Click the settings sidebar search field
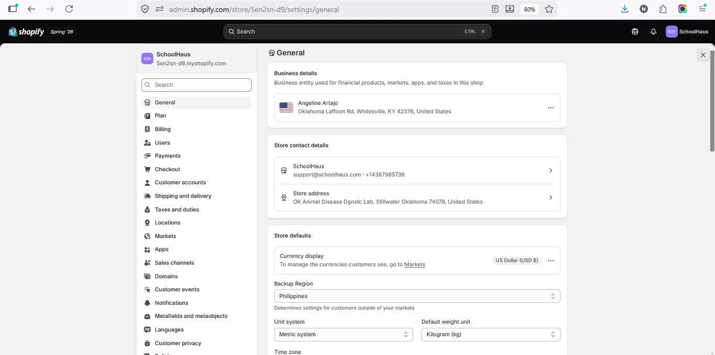Screen dimensions: 715x355 pyautogui.click(x=196, y=85)
